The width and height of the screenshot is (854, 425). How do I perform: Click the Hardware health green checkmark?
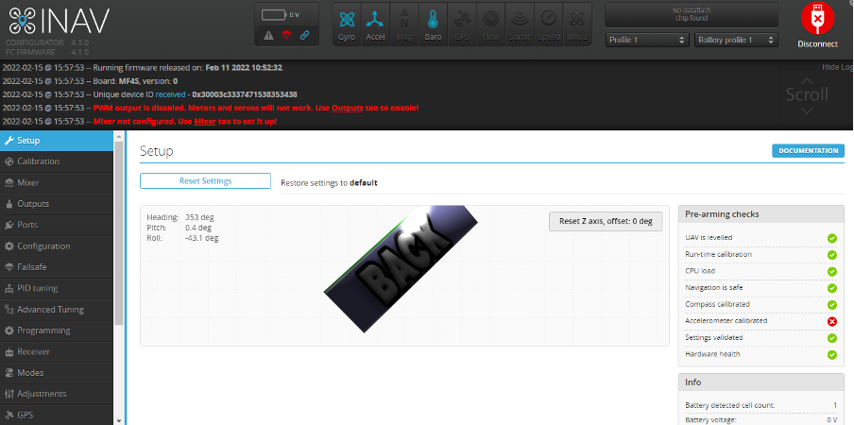(x=832, y=354)
